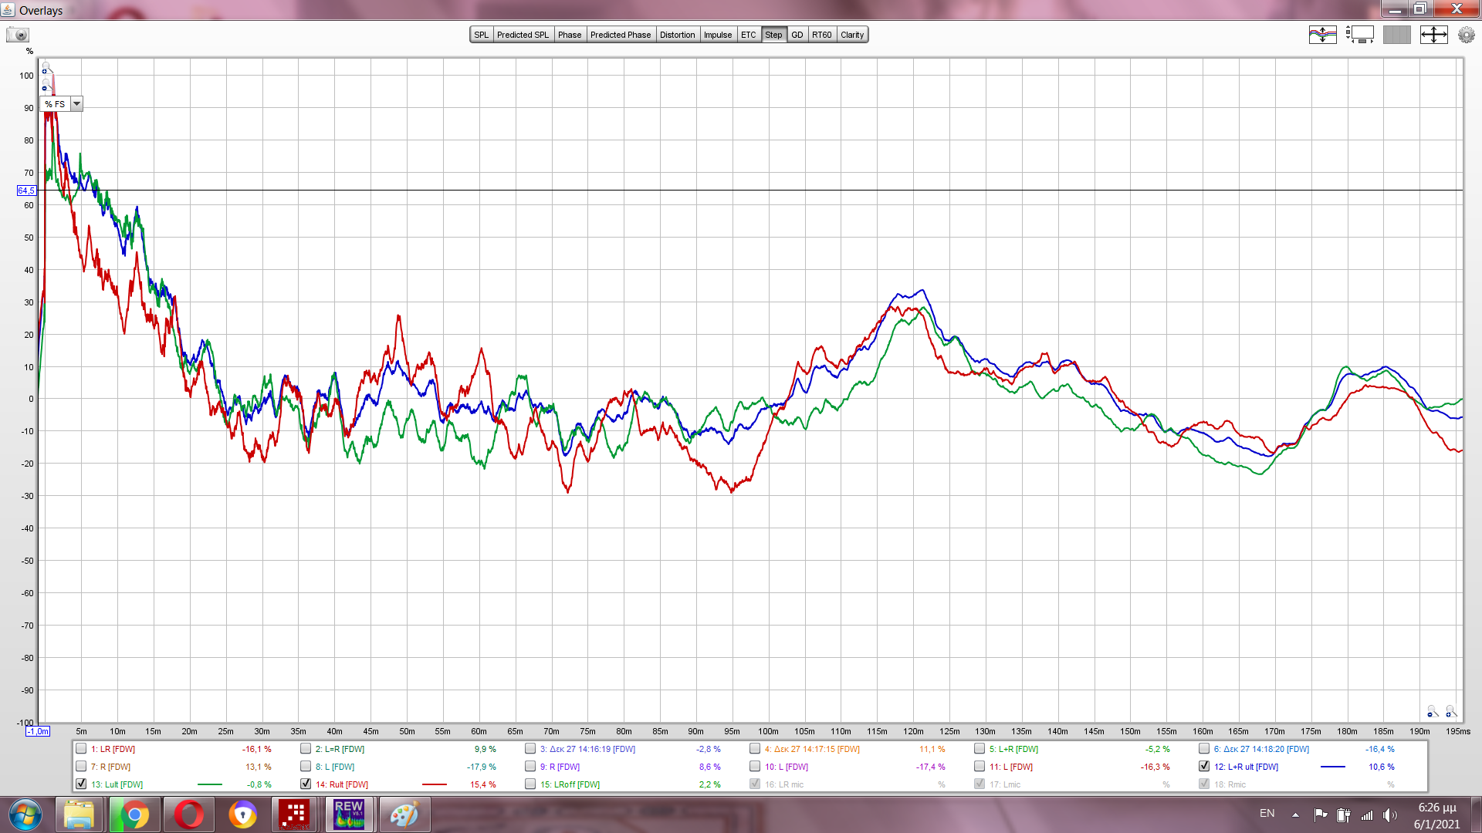
Task: Click the Action Center flag icon
Action: point(1321,814)
